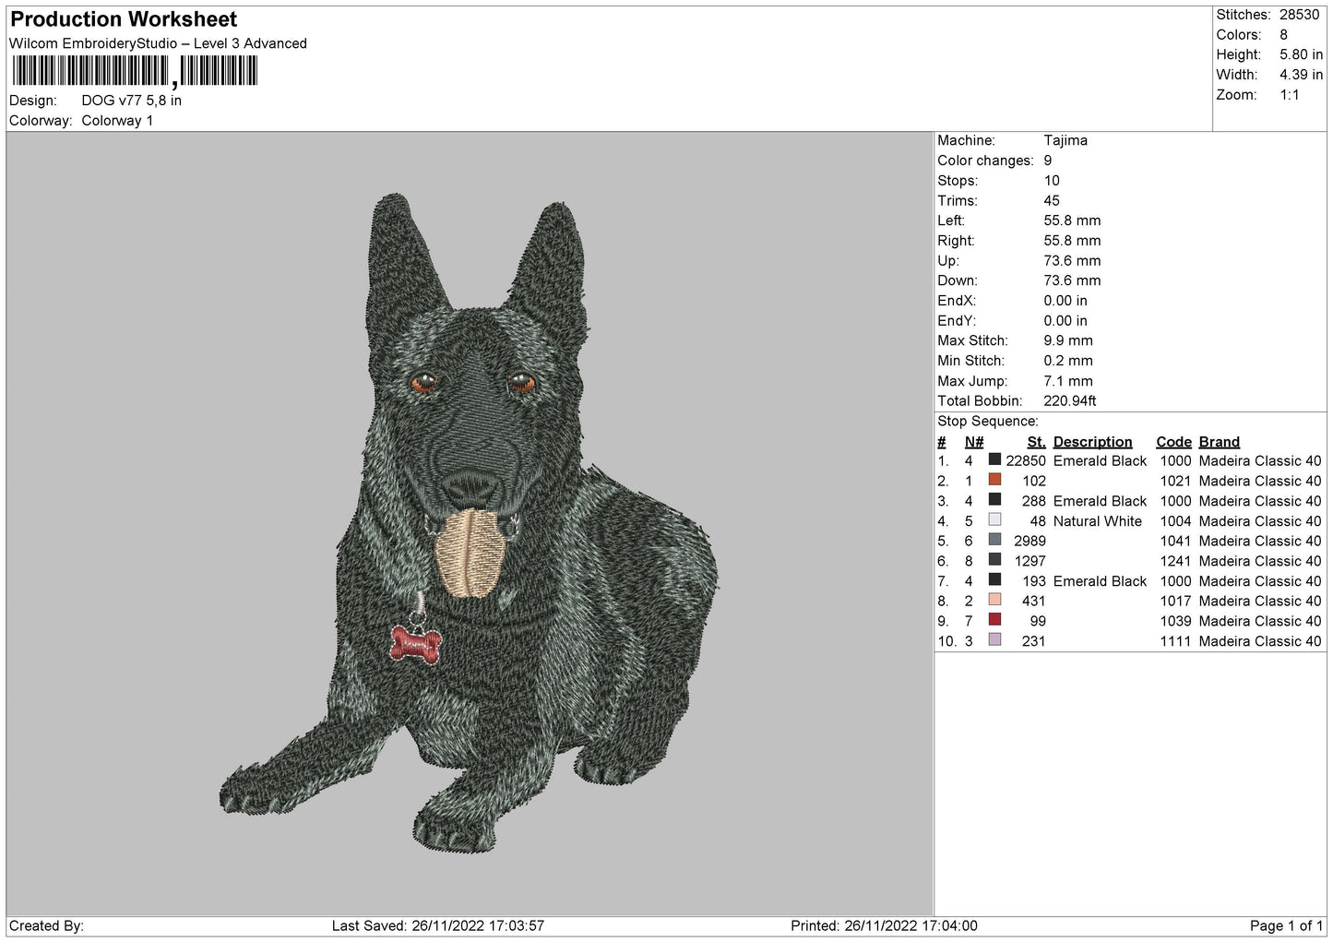Click the black swatch in stop row 3
The height and width of the screenshot is (942, 1333).
click(994, 500)
